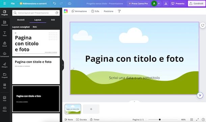Collapse the page strip with chevron

click(134, 101)
